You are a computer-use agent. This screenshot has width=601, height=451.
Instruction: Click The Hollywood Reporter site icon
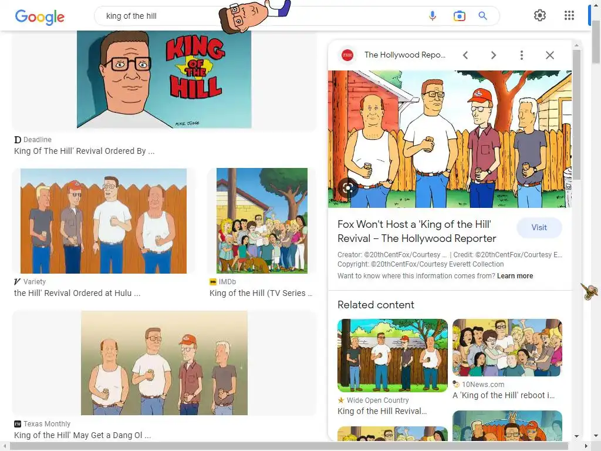[x=347, y=55]
